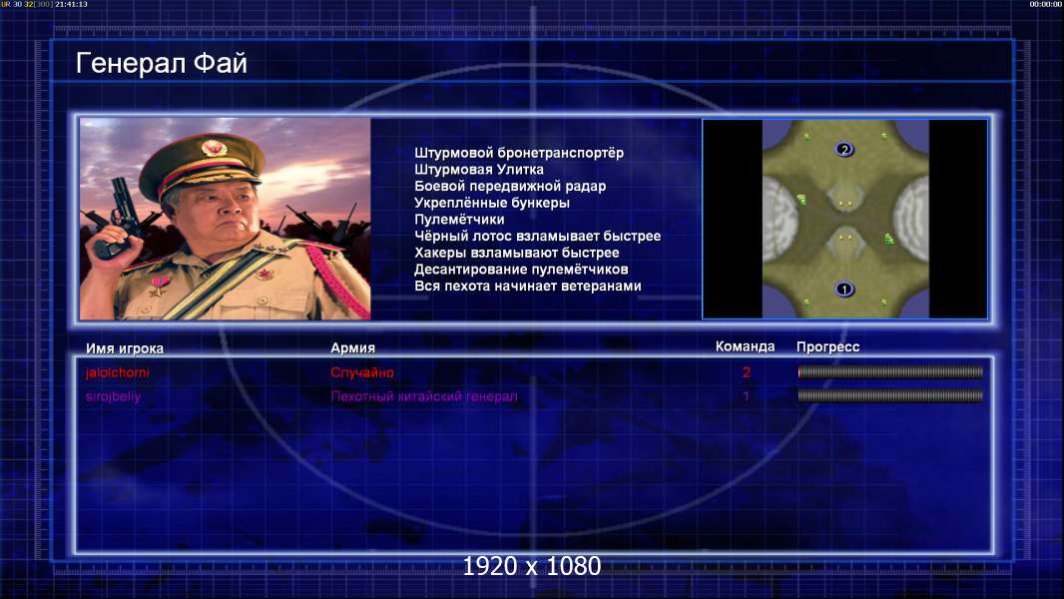Viewport: 1064px width, 599px height.
Task: Click the Имя игрока column header
Action: [124, 348]
